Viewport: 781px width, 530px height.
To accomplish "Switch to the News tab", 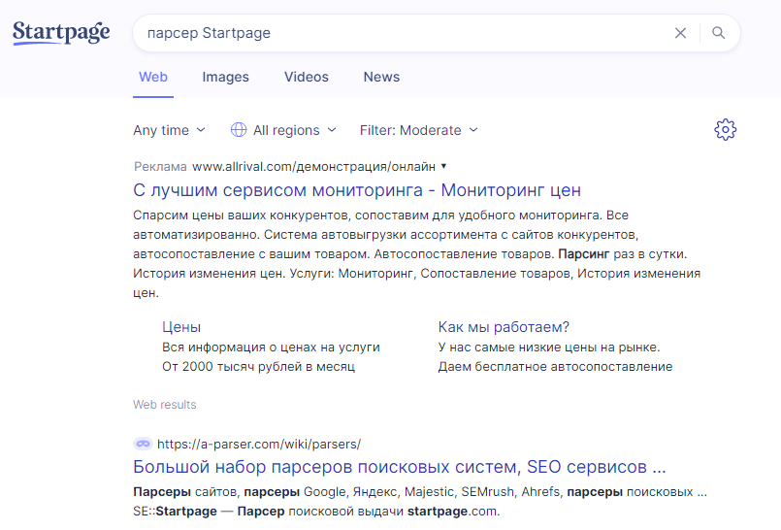I will pos(381,78).
